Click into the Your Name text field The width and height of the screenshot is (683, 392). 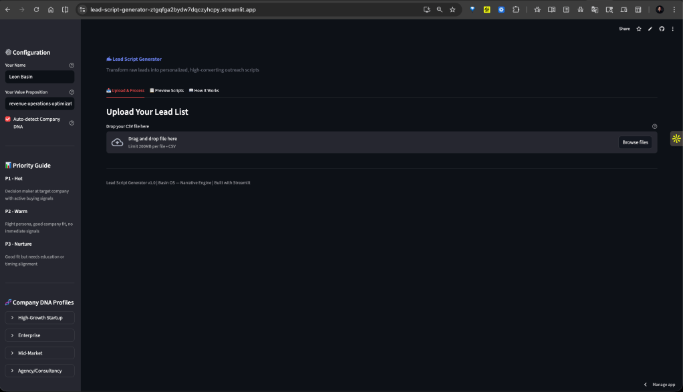(x=39, y=77)
